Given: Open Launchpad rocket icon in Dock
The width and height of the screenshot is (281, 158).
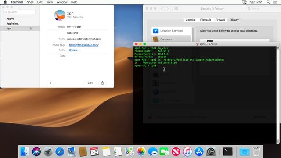Looking at the screenshot, I should pos(48,152).
